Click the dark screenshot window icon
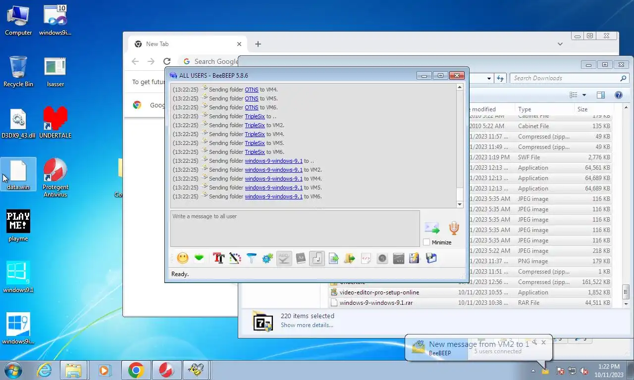 (x=399, y=258)
